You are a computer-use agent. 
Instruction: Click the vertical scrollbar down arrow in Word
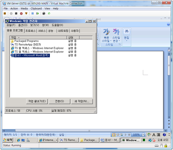[169, 117]
